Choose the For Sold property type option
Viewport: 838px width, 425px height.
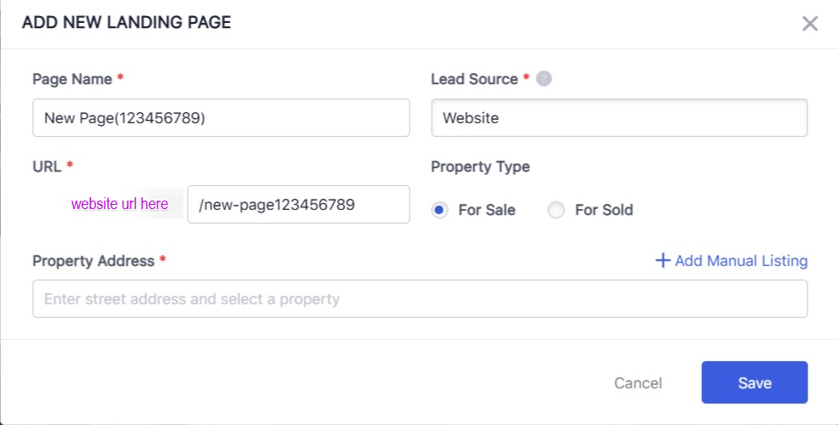click(556, 210)
